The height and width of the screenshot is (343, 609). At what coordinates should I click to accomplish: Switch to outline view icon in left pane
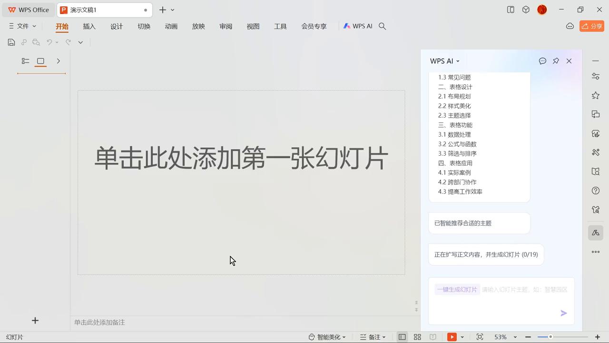25,61
